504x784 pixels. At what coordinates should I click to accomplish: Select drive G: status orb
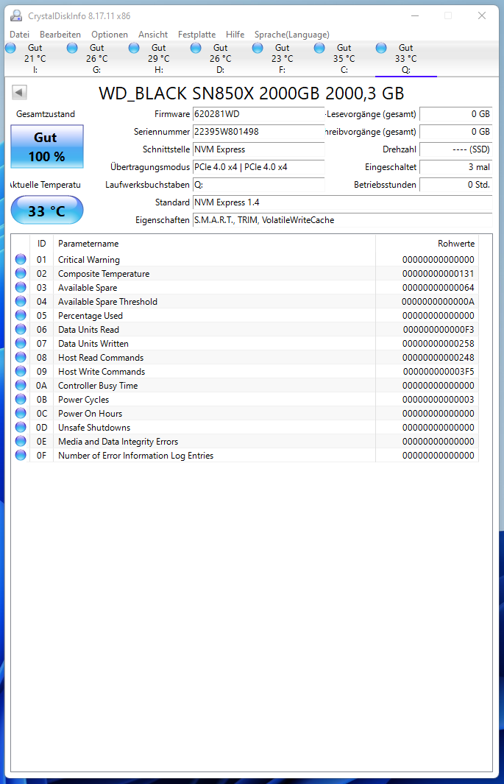pyautogui.click(x=72, y=48)
